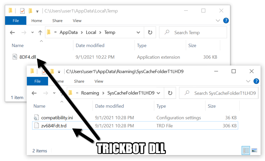Open help in the SysCacheFolderT1LHD9 window
The image size is (265, 161).
pos(256,81)
